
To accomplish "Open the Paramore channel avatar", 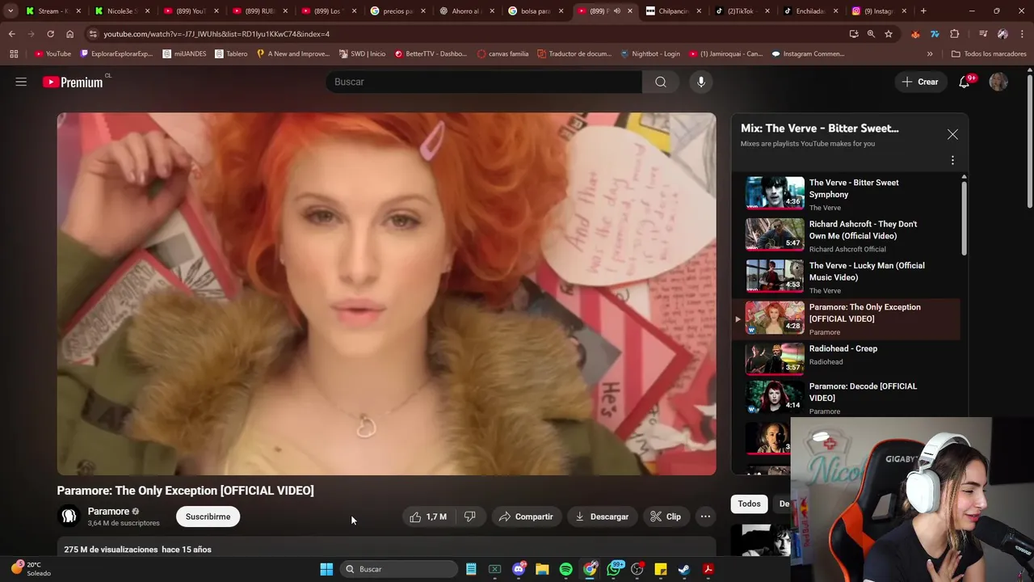I will click(x=69, y=516).
